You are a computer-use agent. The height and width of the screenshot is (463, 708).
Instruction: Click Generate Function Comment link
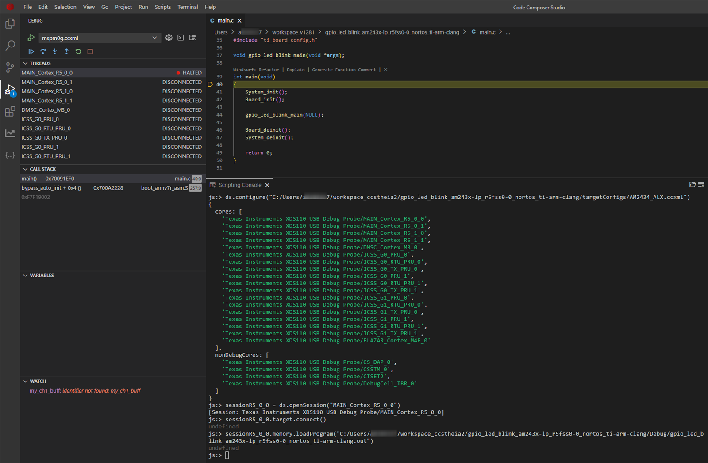[344, 70]
